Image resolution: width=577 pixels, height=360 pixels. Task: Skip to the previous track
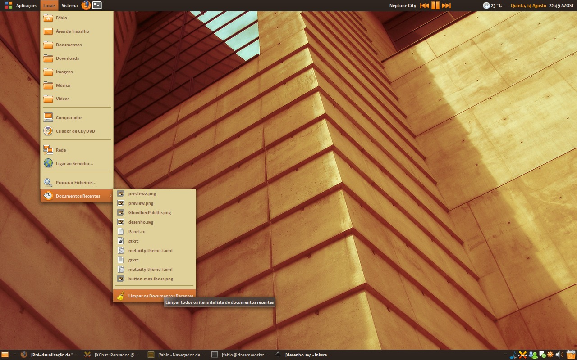[x=424, y=5]
